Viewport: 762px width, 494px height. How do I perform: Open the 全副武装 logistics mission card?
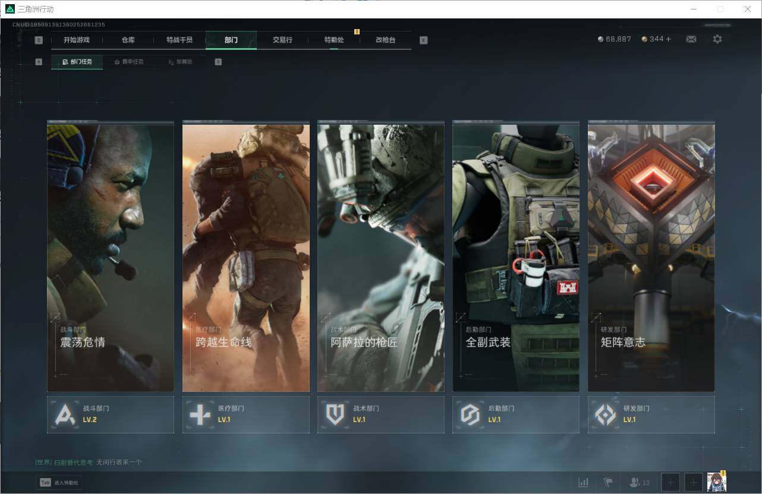point(516,256)
